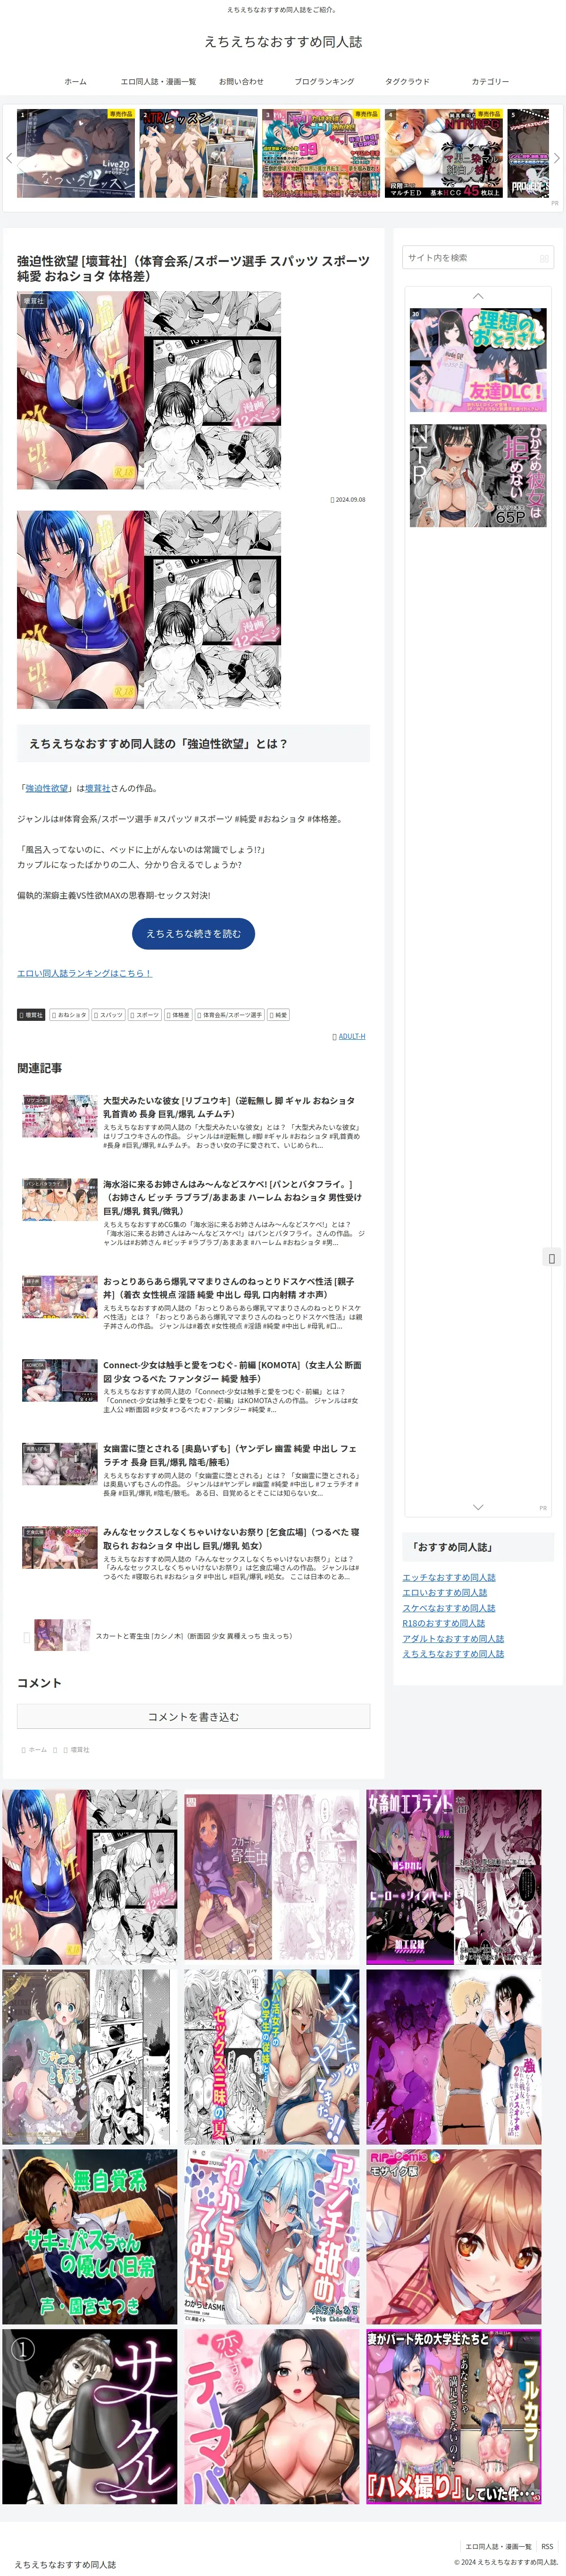Open the お問い合わせ menu item
566x2576 pixels.
click(241, 82)
